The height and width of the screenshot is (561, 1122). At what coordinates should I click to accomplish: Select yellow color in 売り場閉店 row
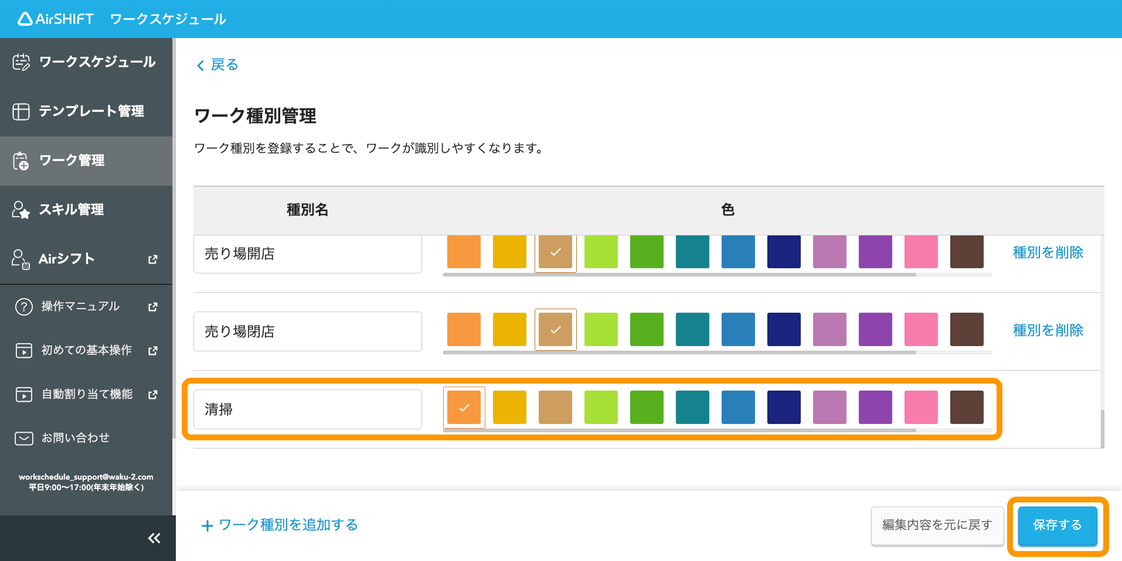point(510,330)
